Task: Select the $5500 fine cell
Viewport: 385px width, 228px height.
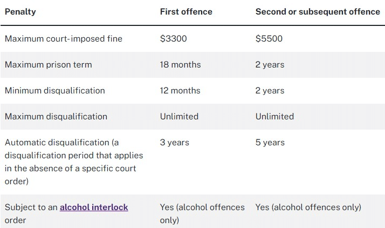Action: pos(269,38)
